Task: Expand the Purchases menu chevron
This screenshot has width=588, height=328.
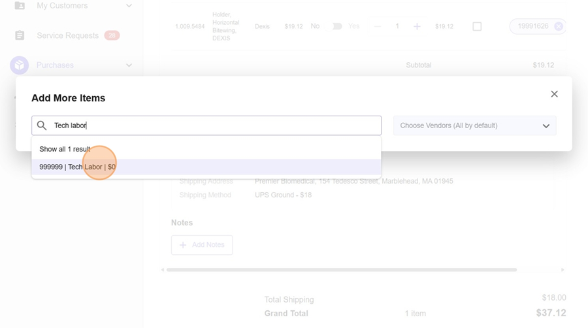Action: click(129, 65)
